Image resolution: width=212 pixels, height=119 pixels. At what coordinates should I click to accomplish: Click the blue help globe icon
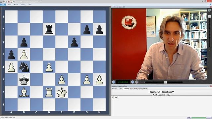point(211,4)
